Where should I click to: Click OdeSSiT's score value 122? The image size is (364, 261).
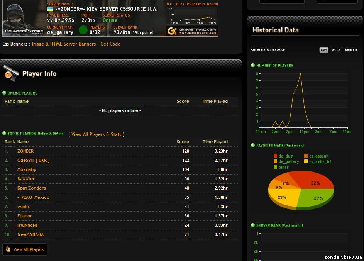(186, 160)
